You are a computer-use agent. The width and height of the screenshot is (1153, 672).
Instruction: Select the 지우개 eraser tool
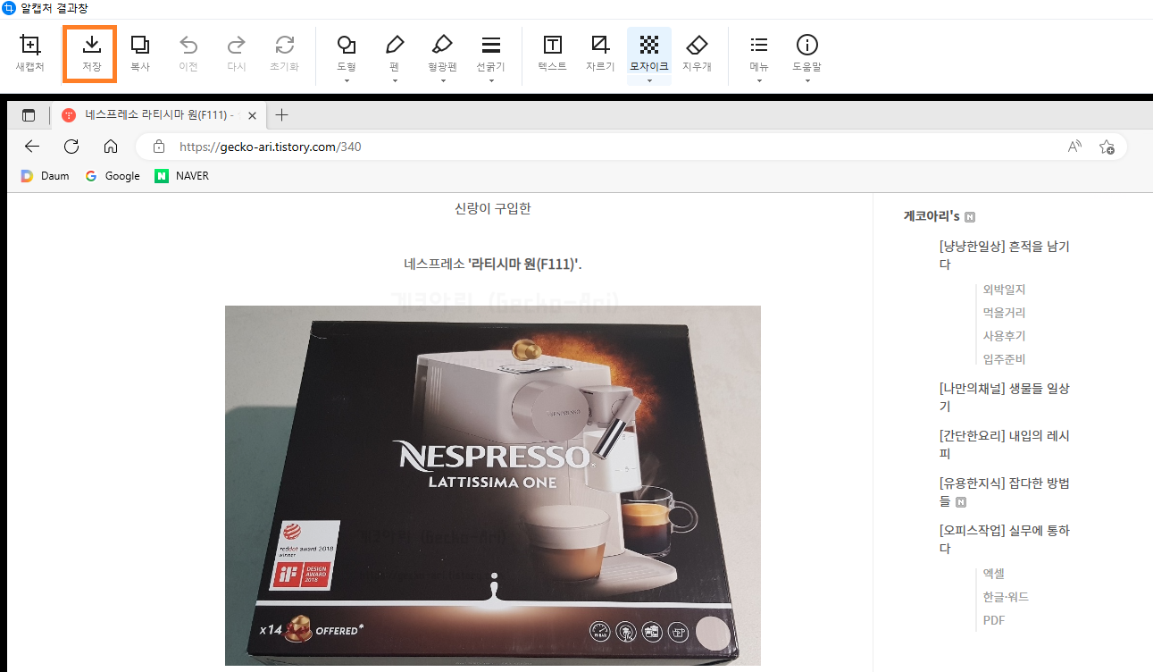(697, 54)
